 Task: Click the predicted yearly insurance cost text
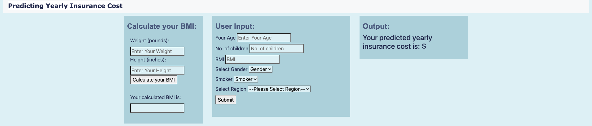(x=397, y=42)
